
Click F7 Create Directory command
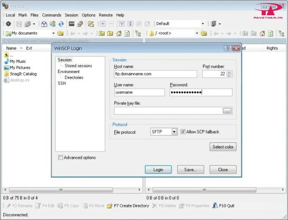pos(128,206)
